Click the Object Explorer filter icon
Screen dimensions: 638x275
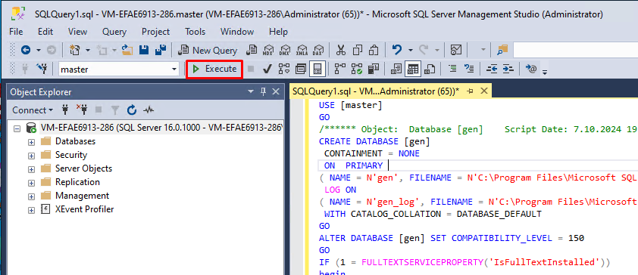[115, 110]
